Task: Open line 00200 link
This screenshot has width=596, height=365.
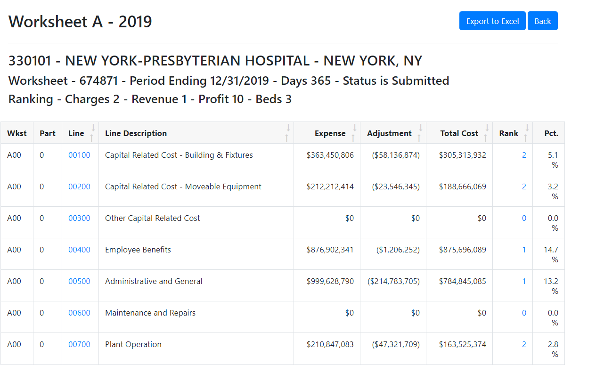Action: tap(79, 187)
